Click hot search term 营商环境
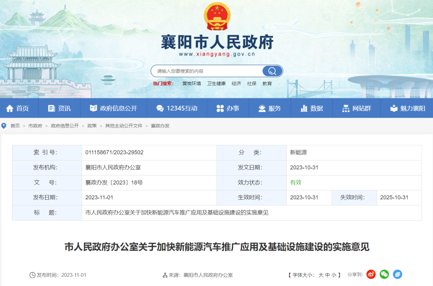 coord(192,83)
